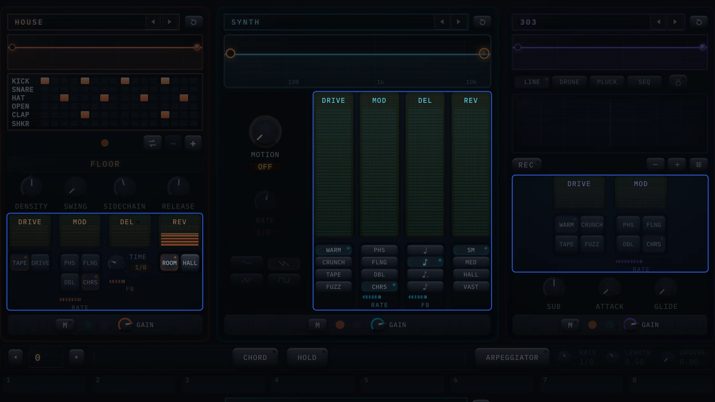This screenshot has width=715, height=402.
Task: Click the drum pattern swap arrows icon
Action: (152, 143)
